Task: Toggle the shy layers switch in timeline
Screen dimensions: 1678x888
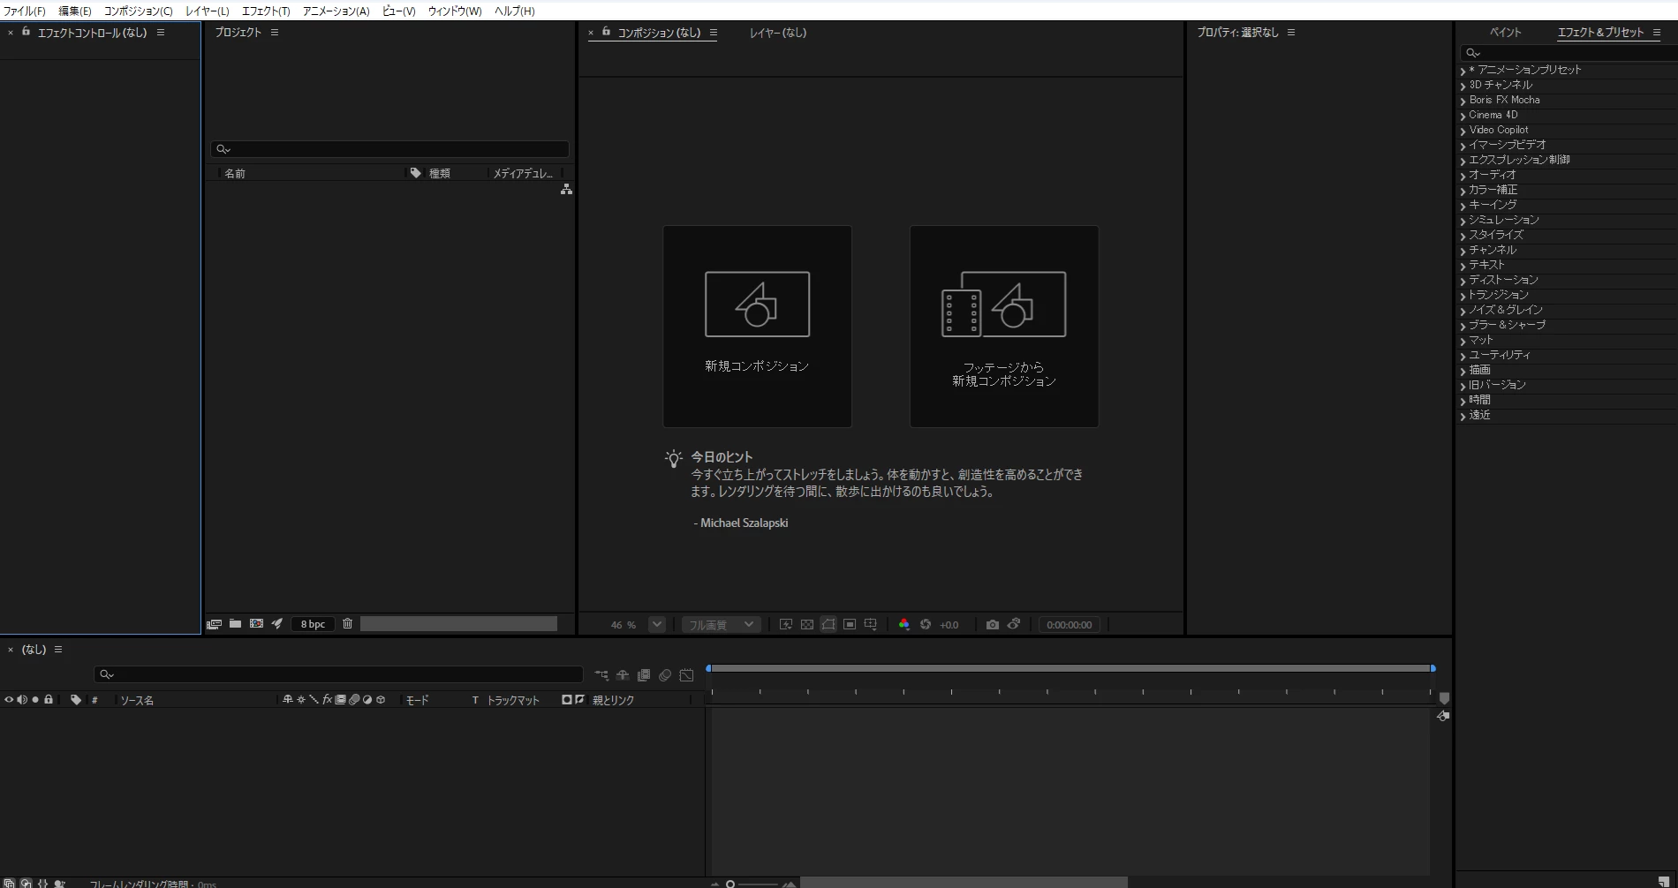Action: click(x=623, y=675)
